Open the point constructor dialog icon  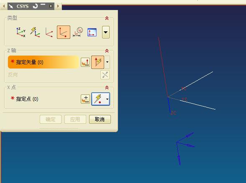[x=85, y=99]
